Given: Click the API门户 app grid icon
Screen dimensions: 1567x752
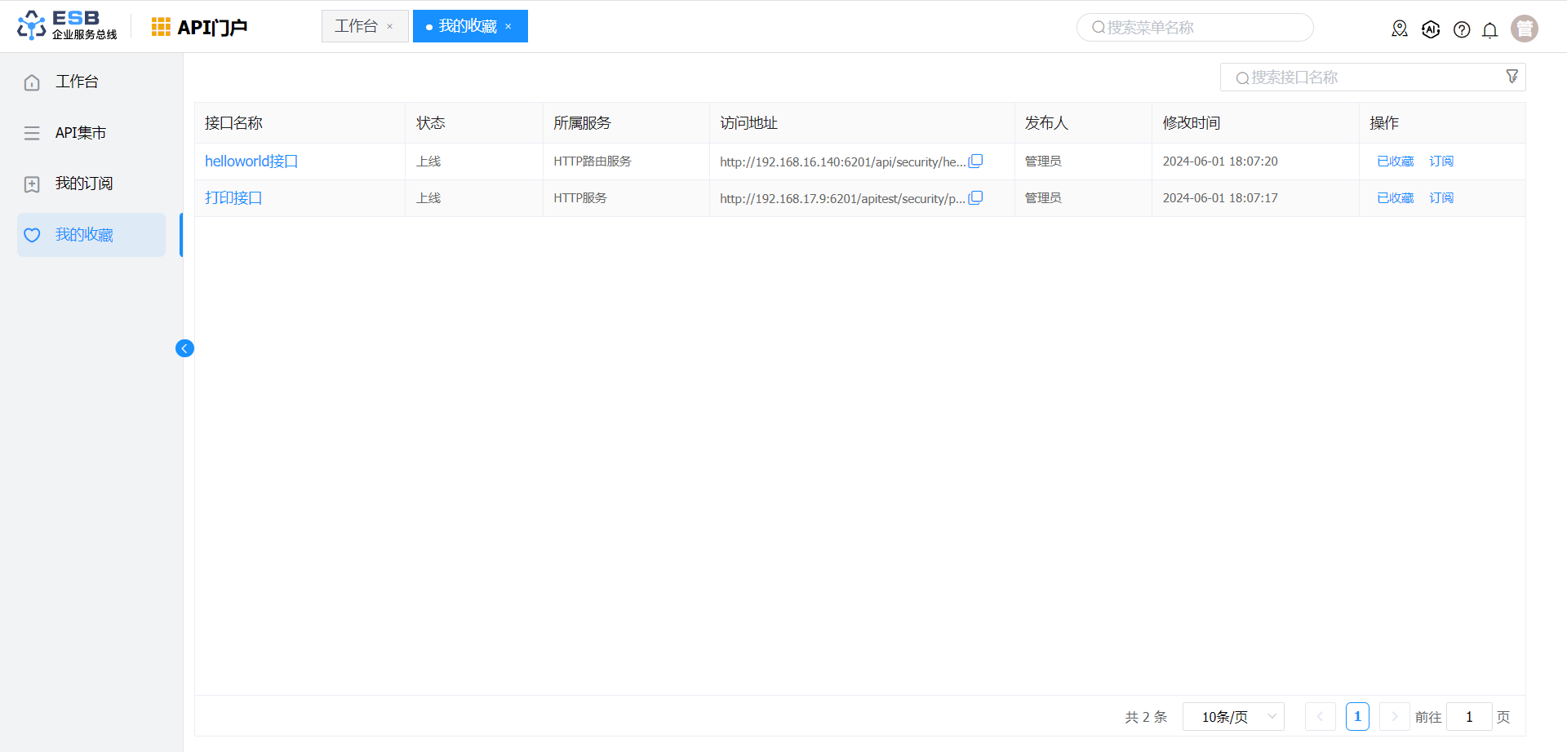Looking at the screenshot, I should (x=161, y=27).
